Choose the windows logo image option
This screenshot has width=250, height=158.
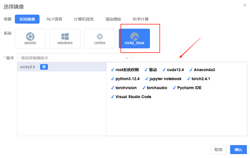pos(65,37)
